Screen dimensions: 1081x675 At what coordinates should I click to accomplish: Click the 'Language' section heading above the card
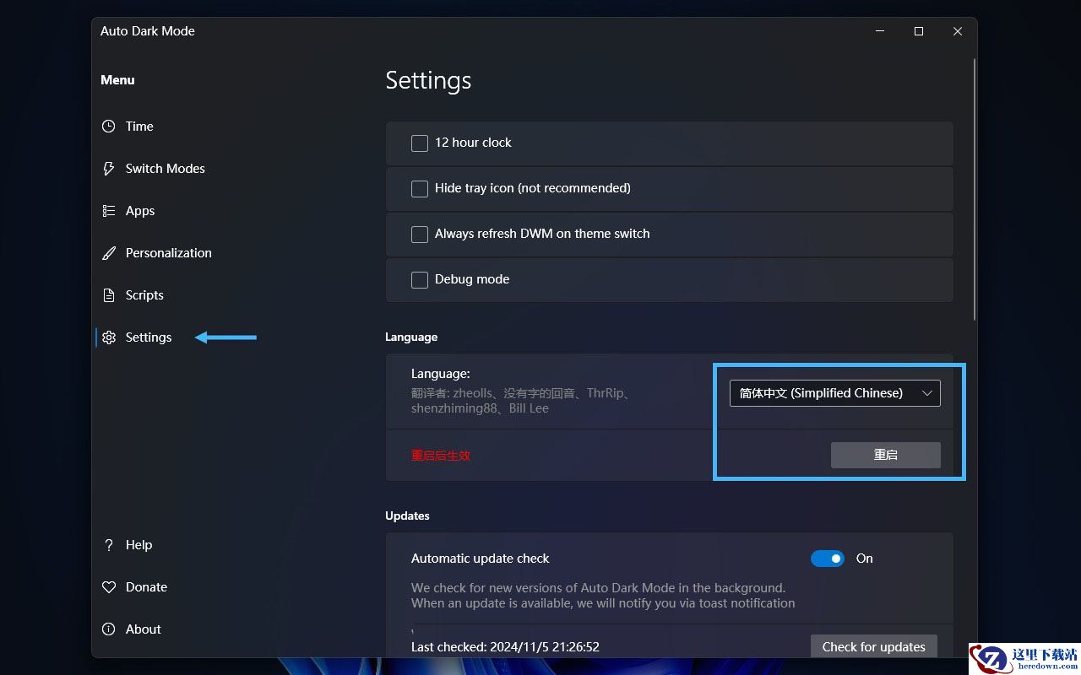pyautogui.click(x=411, y=337)
